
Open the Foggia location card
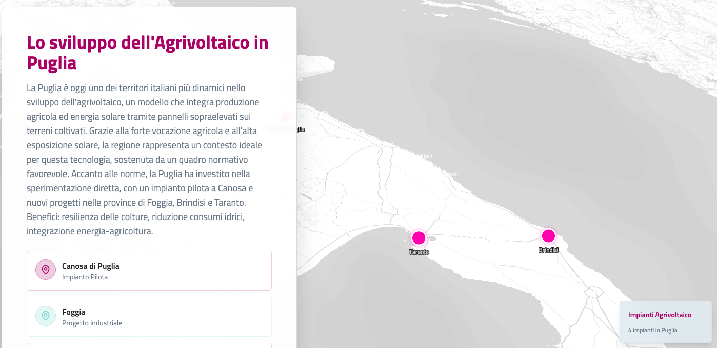149,317
